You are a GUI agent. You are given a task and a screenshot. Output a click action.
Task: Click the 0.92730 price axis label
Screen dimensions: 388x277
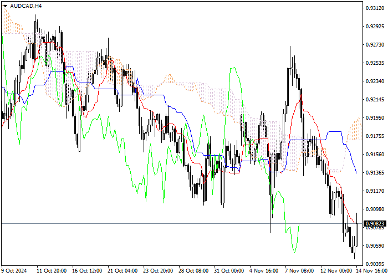coord(375,45)
